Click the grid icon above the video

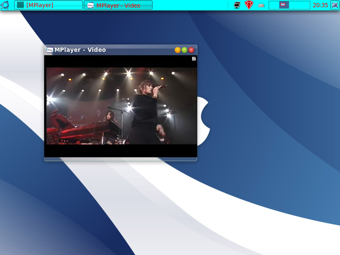coord(194,59)
